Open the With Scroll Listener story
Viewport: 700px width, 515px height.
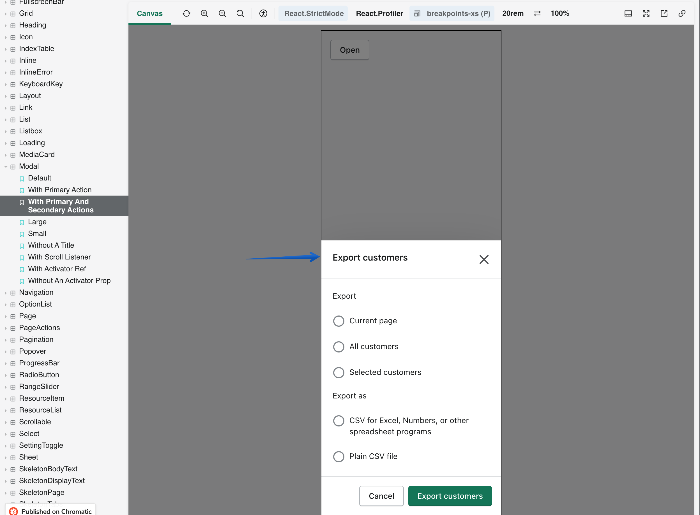pos(59,257)
